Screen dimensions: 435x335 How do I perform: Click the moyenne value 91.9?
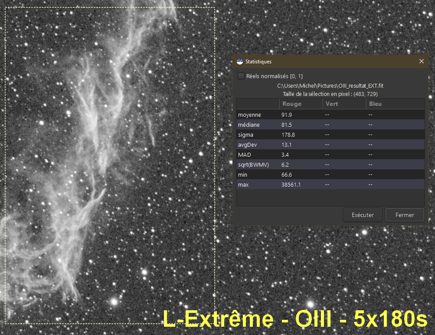[x=287, y=115]
